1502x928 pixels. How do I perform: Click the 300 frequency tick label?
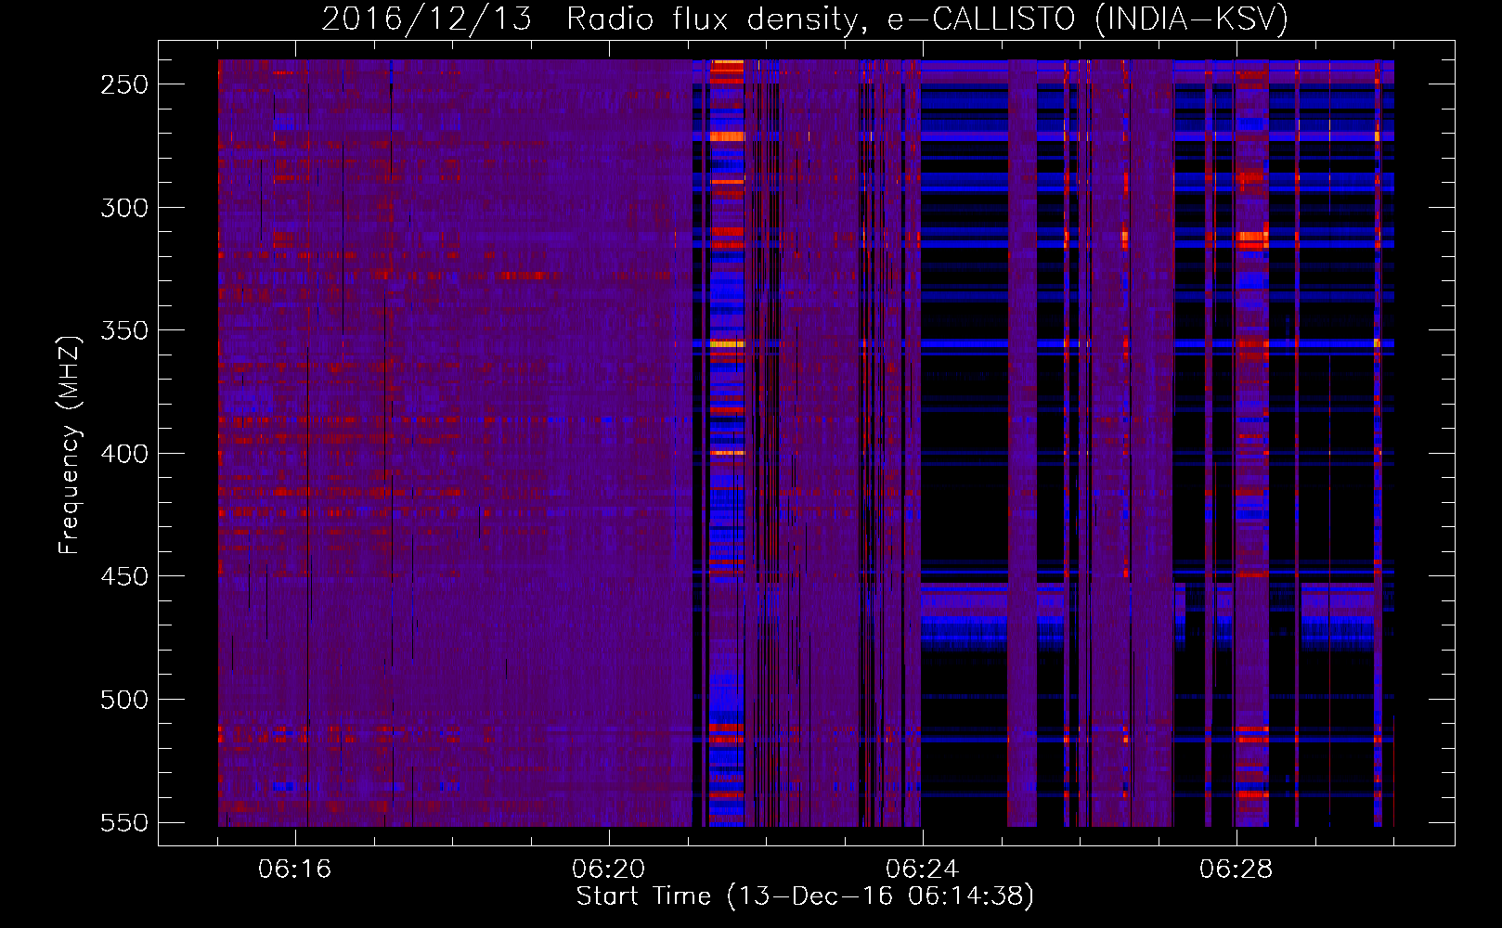click(124, 208)
